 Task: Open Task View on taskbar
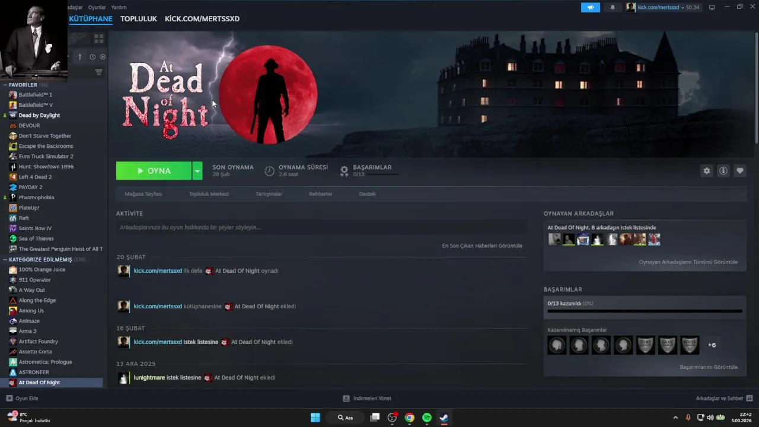click(375, 418)
